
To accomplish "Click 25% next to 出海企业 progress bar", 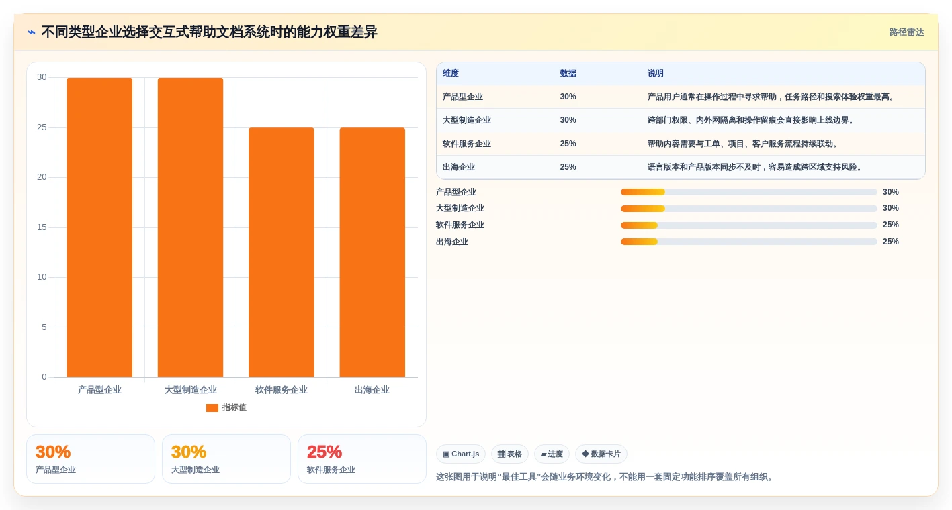I will [x=891, y=242].
